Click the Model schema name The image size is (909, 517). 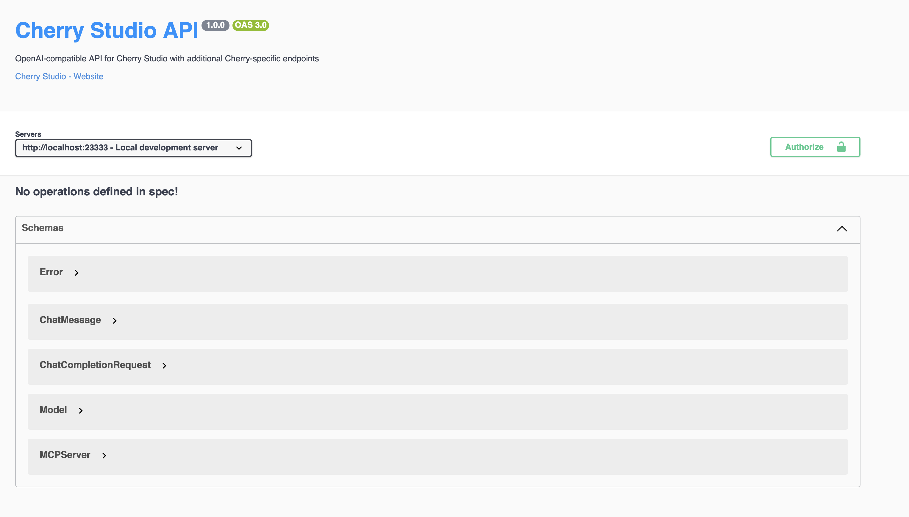(x=53, y=410)
